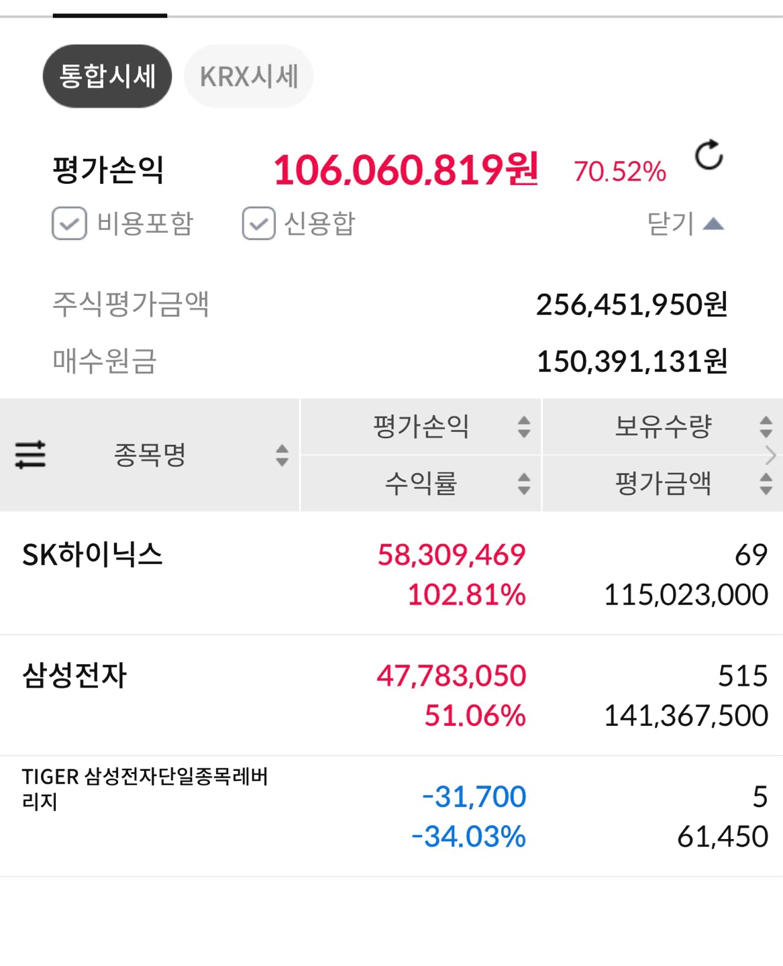
Task: Open TIGER 삼성전자단일종목레버리지 holding
Action: coord(391,816)
